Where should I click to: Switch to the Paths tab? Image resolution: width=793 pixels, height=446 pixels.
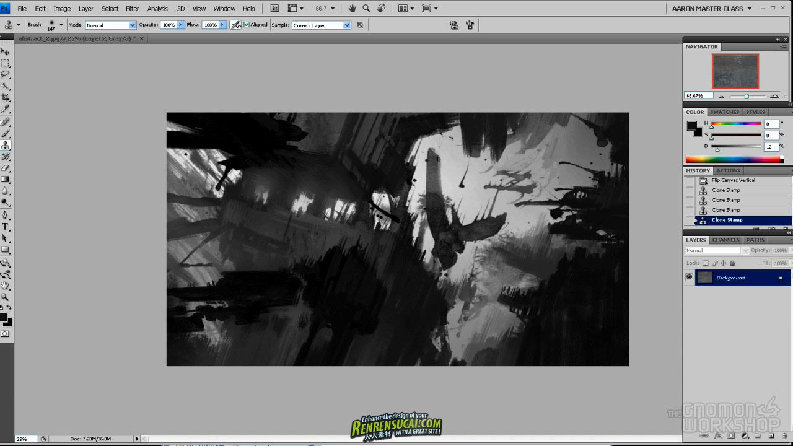755,240
